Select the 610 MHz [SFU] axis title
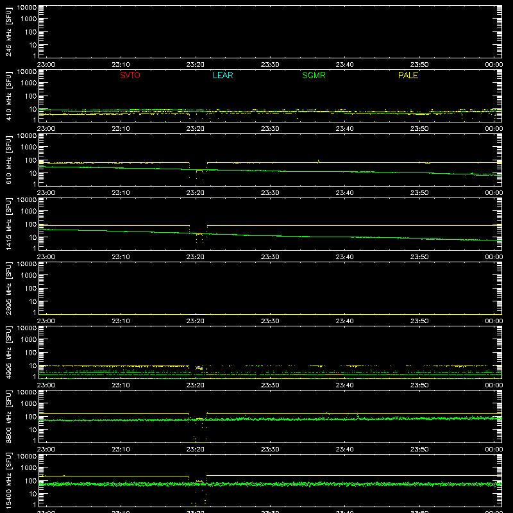The height and width of the screenshot is (513, 513). click(9, 160)
